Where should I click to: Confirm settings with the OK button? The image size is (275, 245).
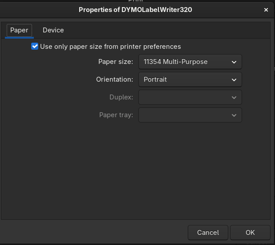[x=250, y=232]
